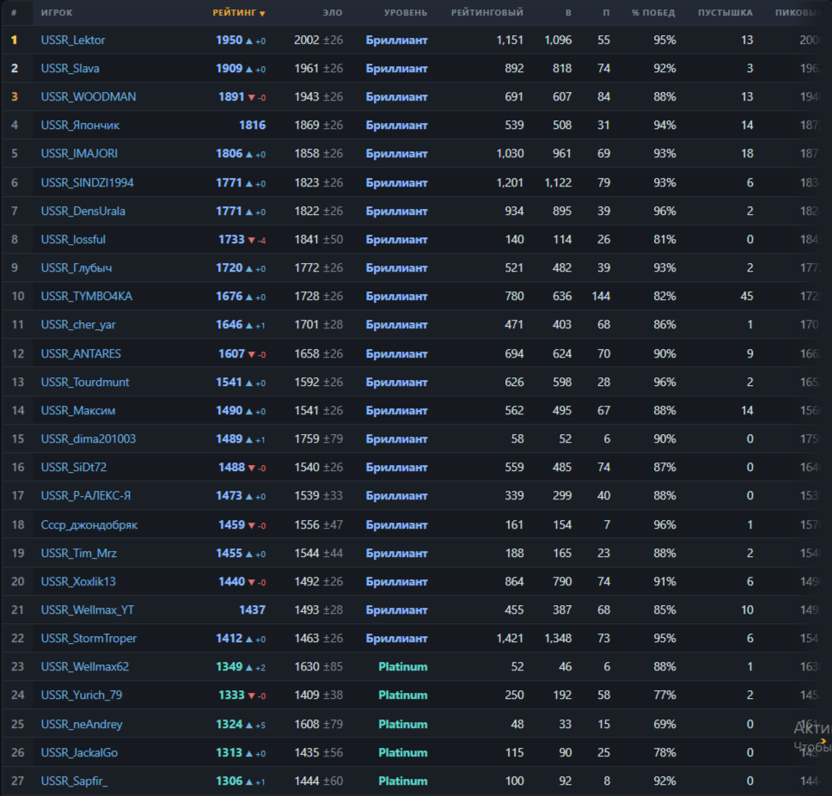832x796 pixels.
Task: Sort by the % ПОБЕД column
Action: click(x=653, y=13)
